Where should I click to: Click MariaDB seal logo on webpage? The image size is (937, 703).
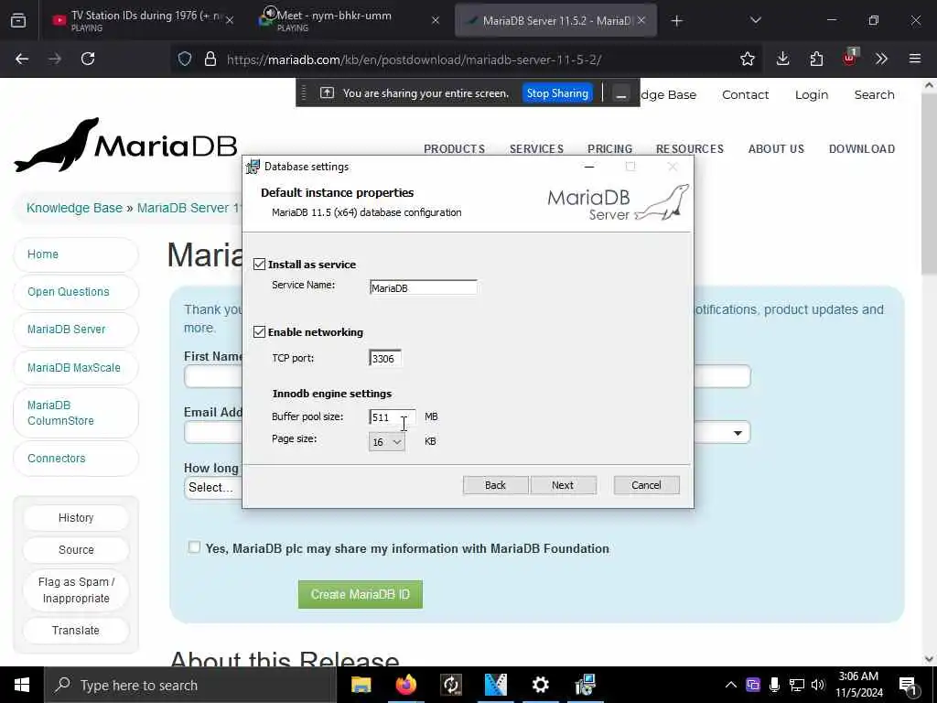pos(125,146)
